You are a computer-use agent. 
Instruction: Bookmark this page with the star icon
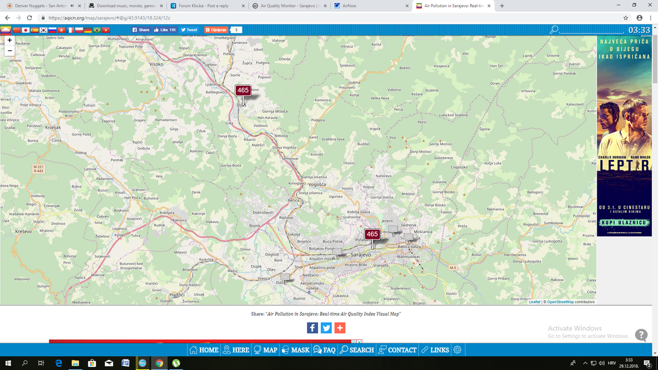pos(626,17)
